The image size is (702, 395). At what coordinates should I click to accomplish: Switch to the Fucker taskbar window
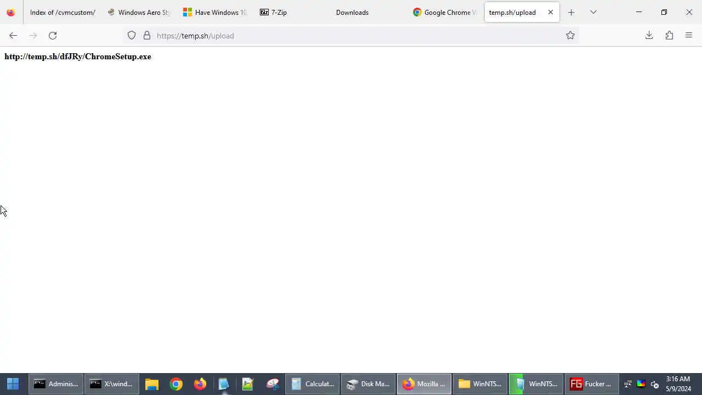pyautogui.click(x=592, y=384)
